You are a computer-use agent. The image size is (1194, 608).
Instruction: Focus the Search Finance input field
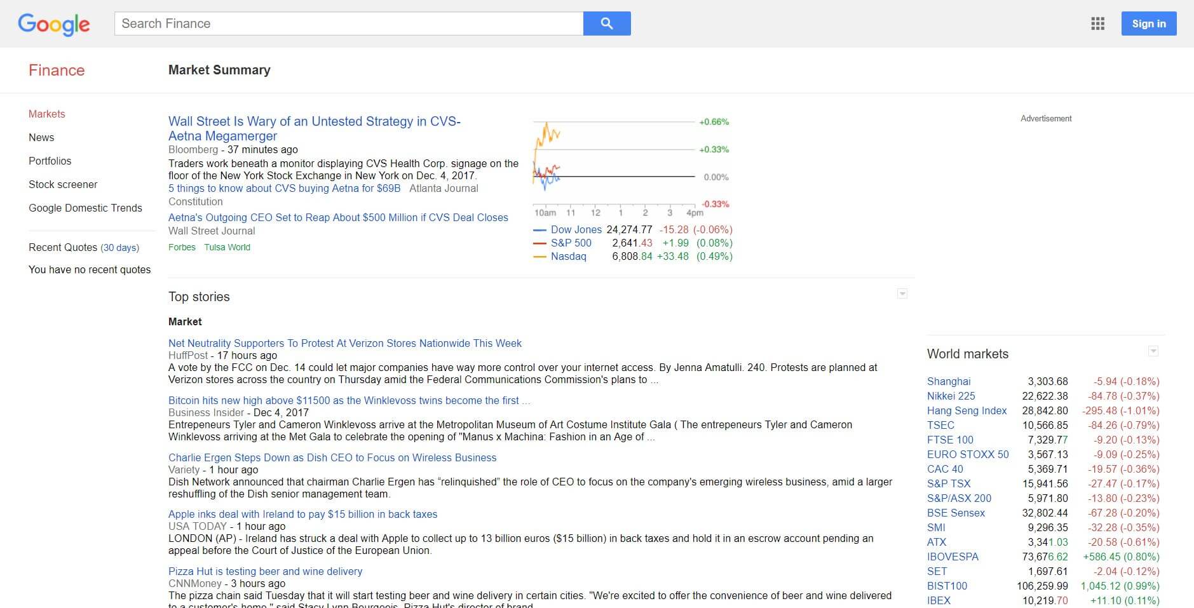pos(348,24)
